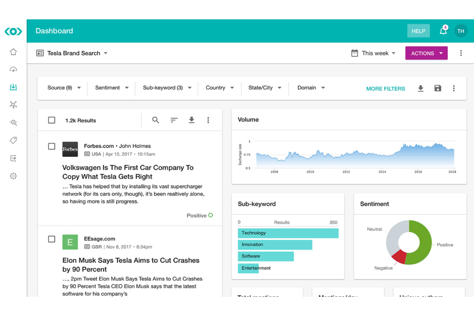Click the Forbes.com source name
Screen dimensions: 474x316
coord(99,146)
